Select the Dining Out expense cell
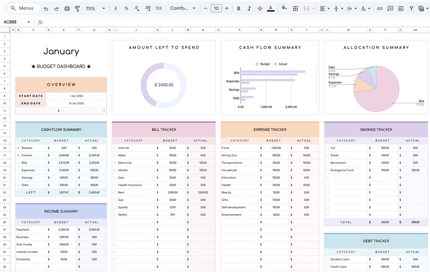 [x=239, y=156]
